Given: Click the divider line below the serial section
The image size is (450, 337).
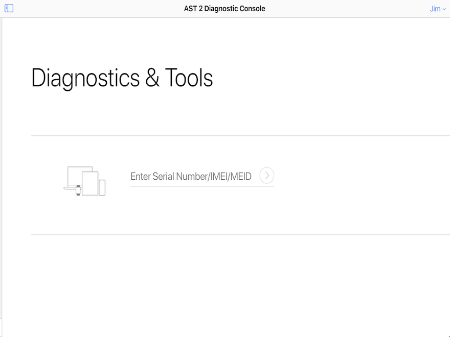Looking at the screenshot, I should [240, 235].
